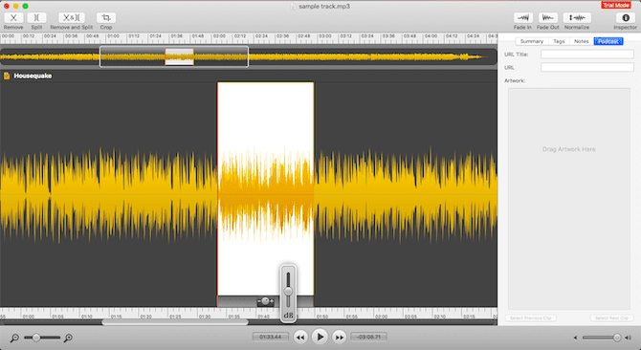The height and width of the screenshot is (350, 641).
Task: Start playback with the play button
Action: pos(320,337)
